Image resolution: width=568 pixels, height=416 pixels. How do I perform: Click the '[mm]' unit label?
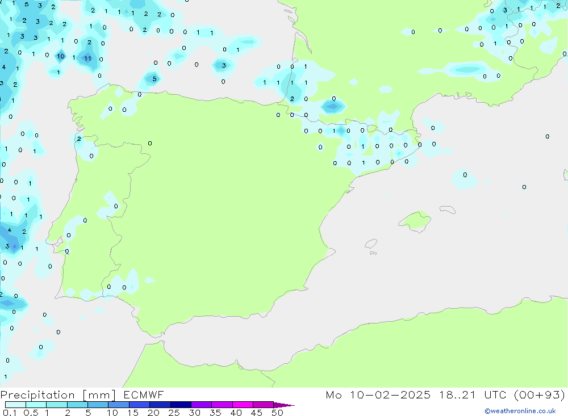(99, 395)
